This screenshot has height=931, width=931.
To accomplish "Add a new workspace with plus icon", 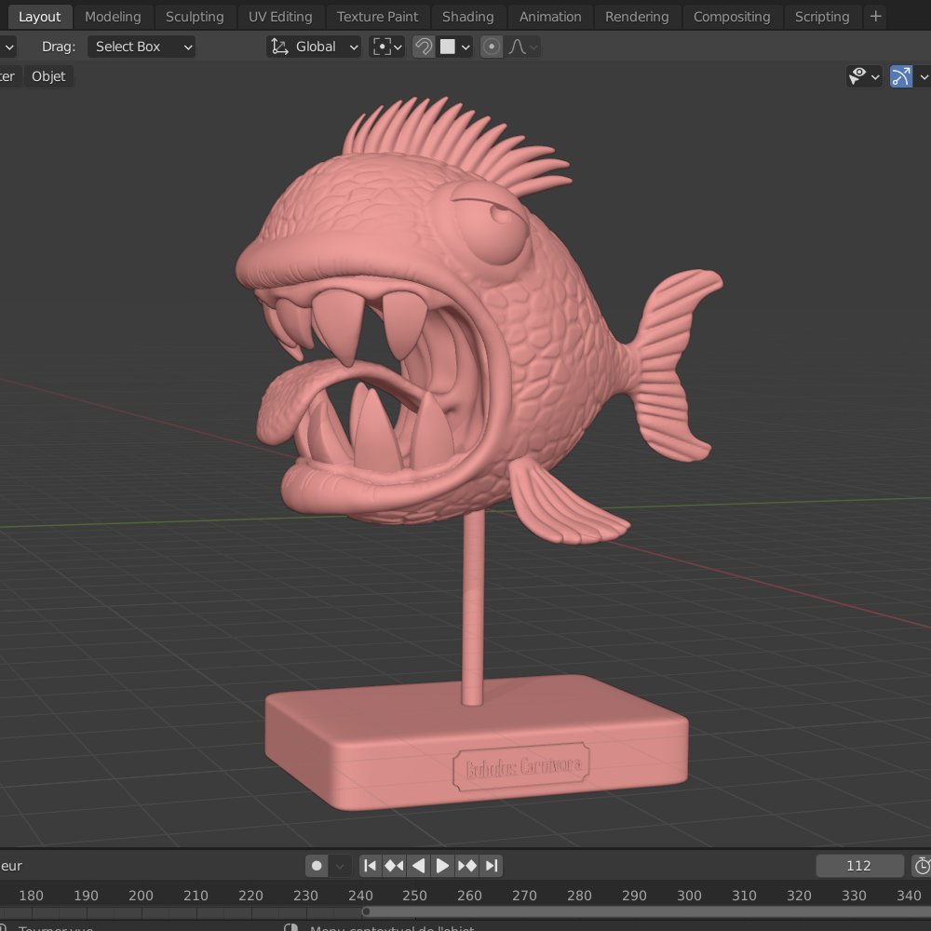I will click(876, 17).
